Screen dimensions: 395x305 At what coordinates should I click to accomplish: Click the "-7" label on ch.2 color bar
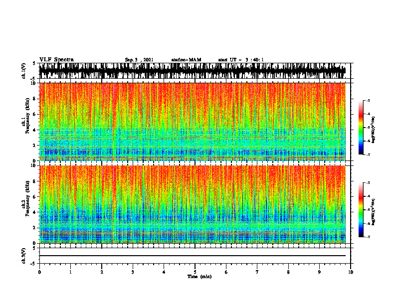[368, 237]
